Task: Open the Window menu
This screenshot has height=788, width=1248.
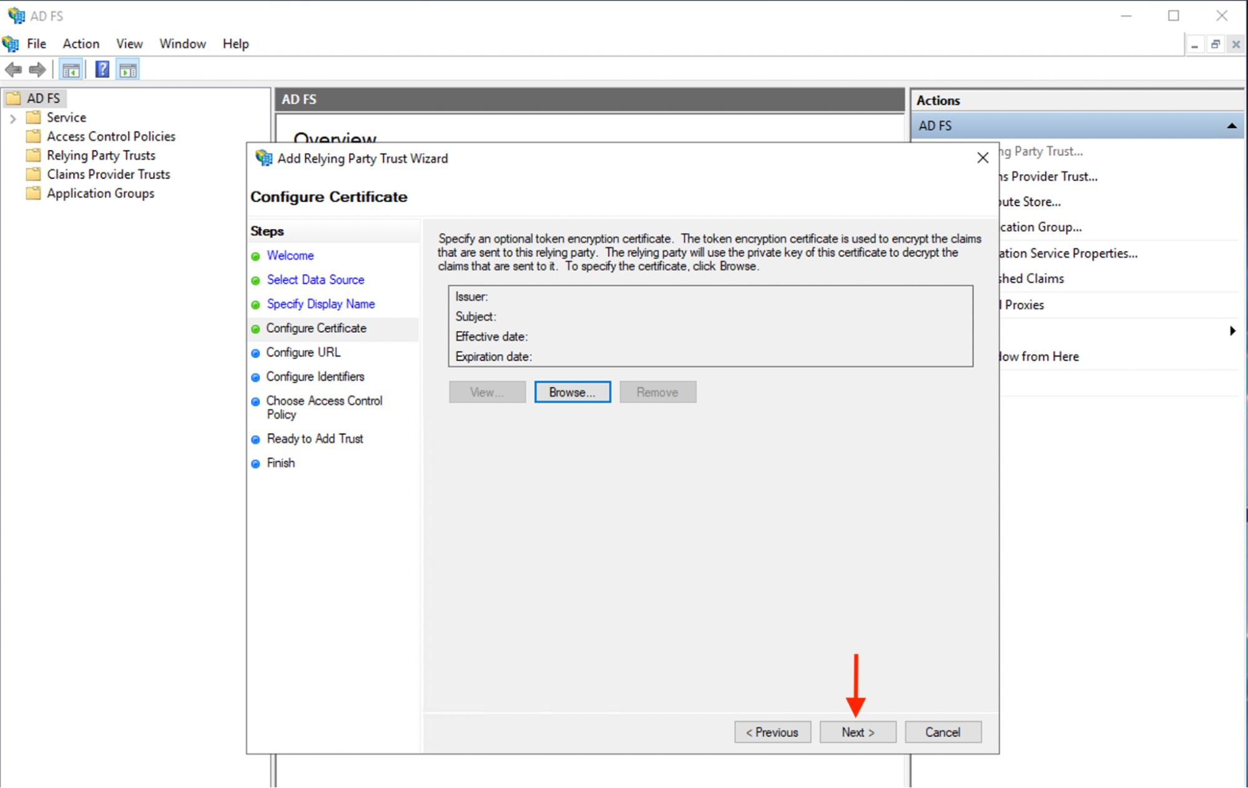Action: tap(182, 44)
